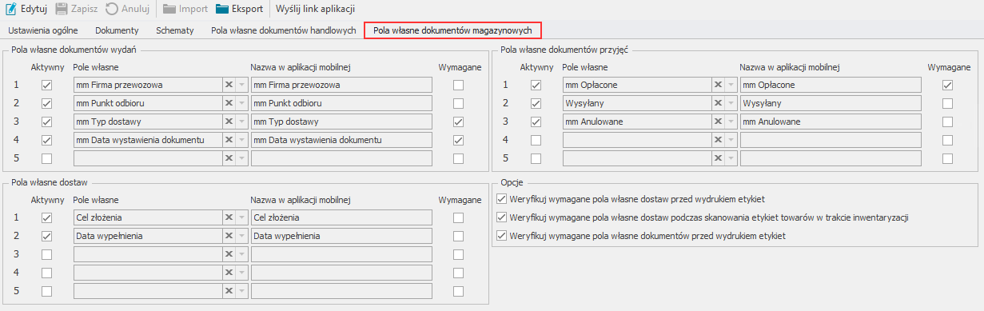
Task: Send app link via 'Wyślij link aplikacji'
Action: pyautogui.click(x=315, y=10)
